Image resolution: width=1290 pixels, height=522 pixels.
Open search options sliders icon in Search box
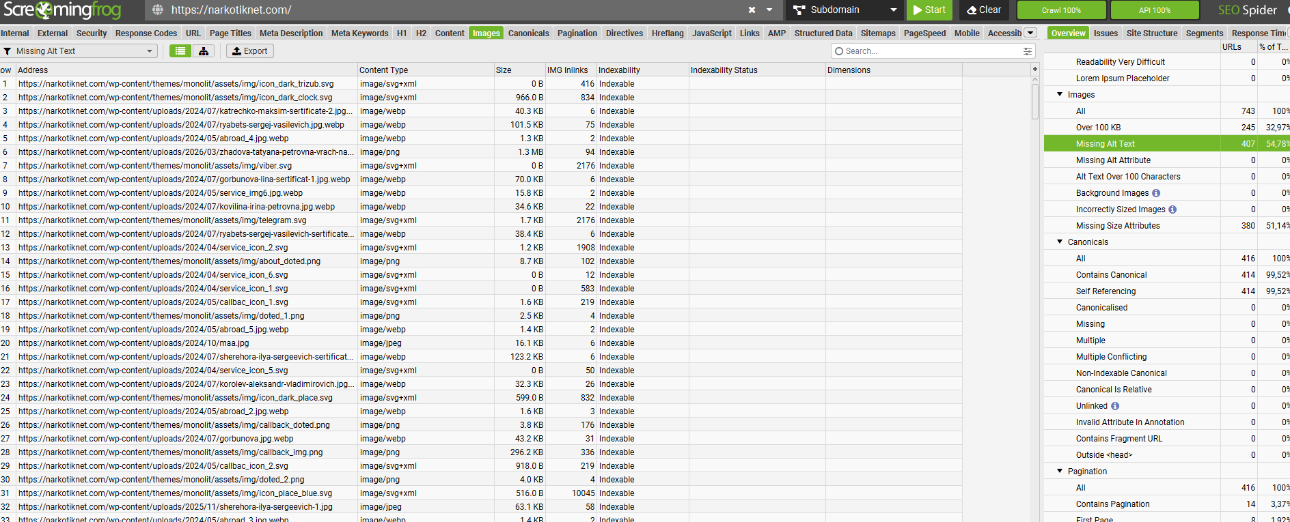[x=1027, y=51]
